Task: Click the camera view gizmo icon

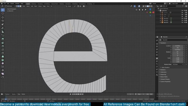Action: pos(140,10)
